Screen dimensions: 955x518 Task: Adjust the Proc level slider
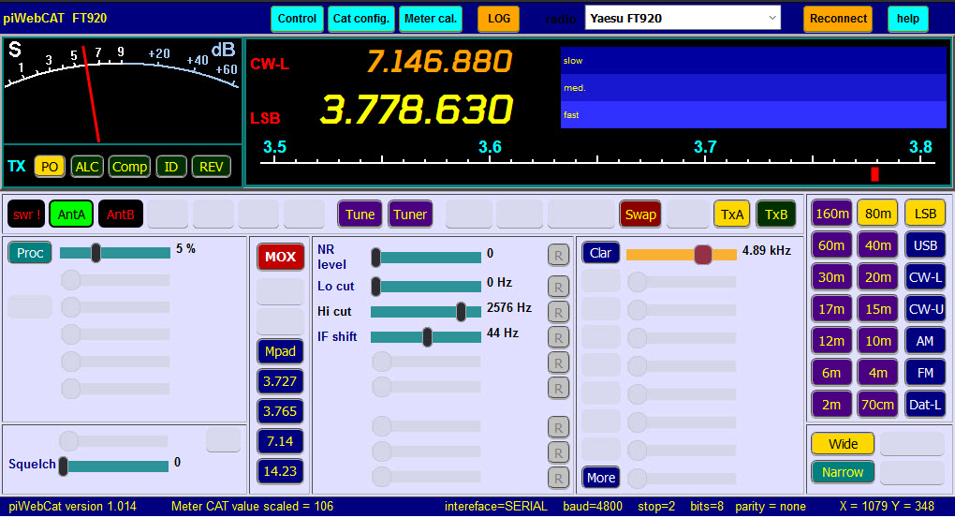pos(114,252)
